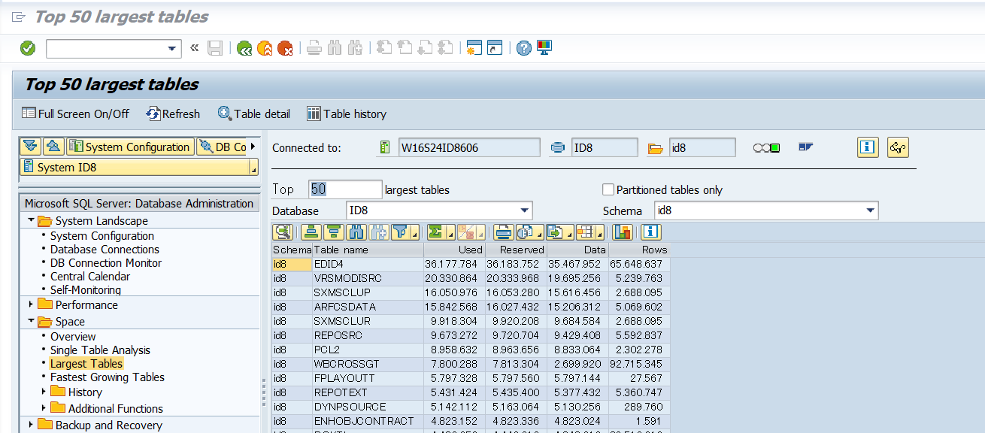This screenshot has height=433, width=985.
Task: Select Fastest Growing Tables in tree
Action: (x=107, y=377)
